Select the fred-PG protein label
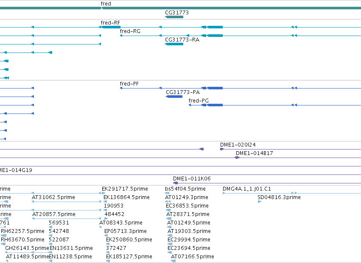The image size is (361, 263). [x=199, y=101]
